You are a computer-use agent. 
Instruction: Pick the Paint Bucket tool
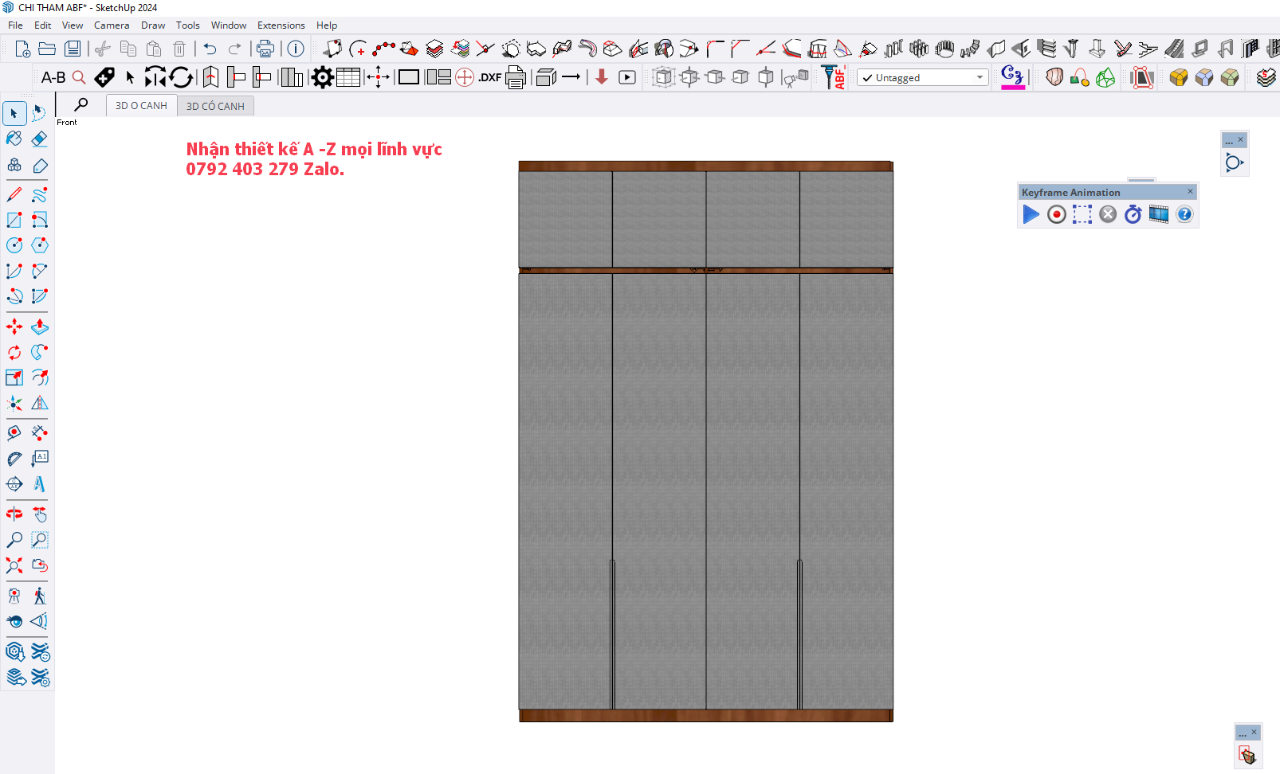(14, 139)
